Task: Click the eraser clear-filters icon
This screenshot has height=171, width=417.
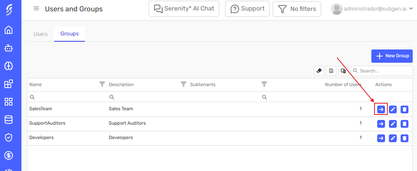Action: coord(319,71)
